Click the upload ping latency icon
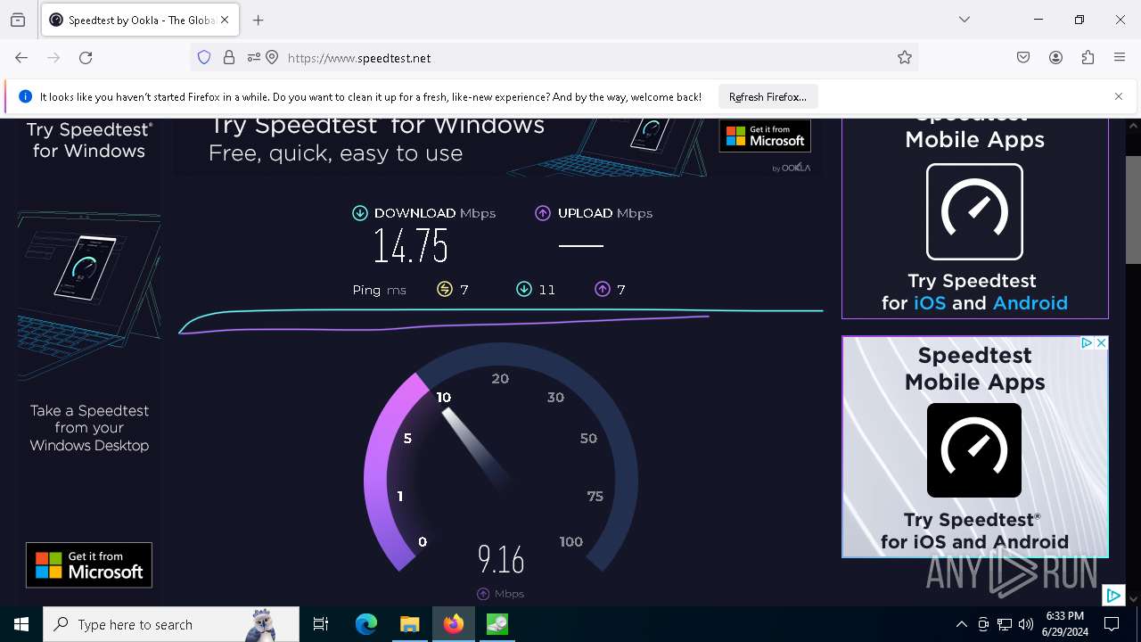The height and width of the screenshot is (642, 1141). coord(603,289)
